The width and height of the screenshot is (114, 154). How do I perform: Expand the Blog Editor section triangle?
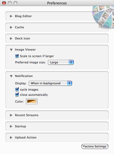11,16
